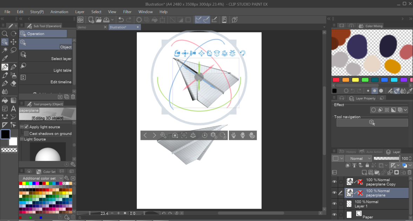Pick the dark navy blob in Color Mixing
The image size is (413, 221).
tap(388, 46)
